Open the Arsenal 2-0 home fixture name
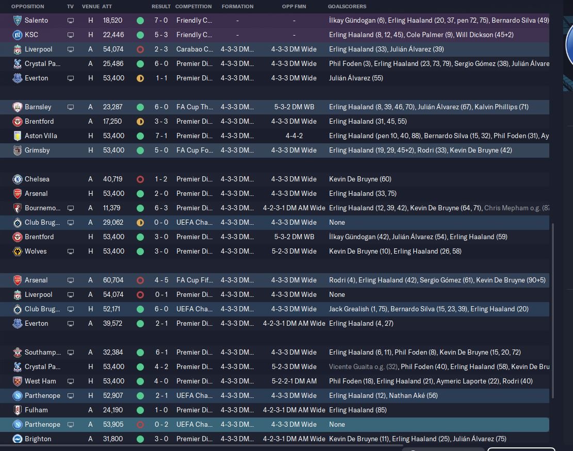This screenshot has width=573, height=451. click(x=36, y=194)
